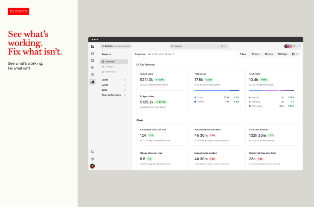The height and width of the screenshot is (207, 314).
Task: Switch to the 30 days range
Action: 256,54
